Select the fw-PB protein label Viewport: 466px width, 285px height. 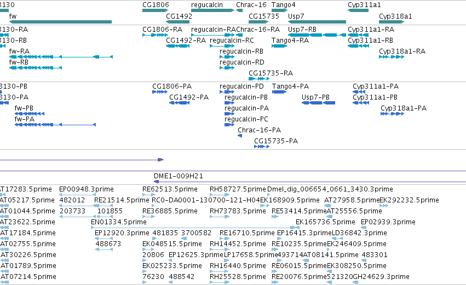pyautogui.click(x=24, y=108)
